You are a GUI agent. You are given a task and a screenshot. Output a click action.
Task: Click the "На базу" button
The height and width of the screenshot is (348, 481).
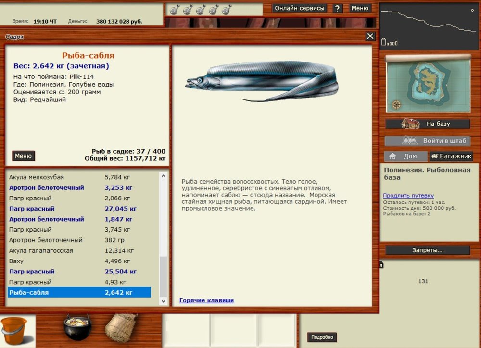point(428,124)
